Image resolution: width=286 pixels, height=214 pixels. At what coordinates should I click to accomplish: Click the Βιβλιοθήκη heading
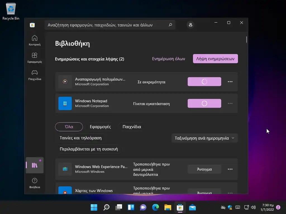point(72,44)
